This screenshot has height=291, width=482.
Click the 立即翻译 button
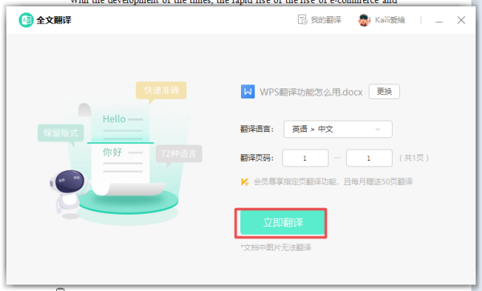click(x=283, y=223)
